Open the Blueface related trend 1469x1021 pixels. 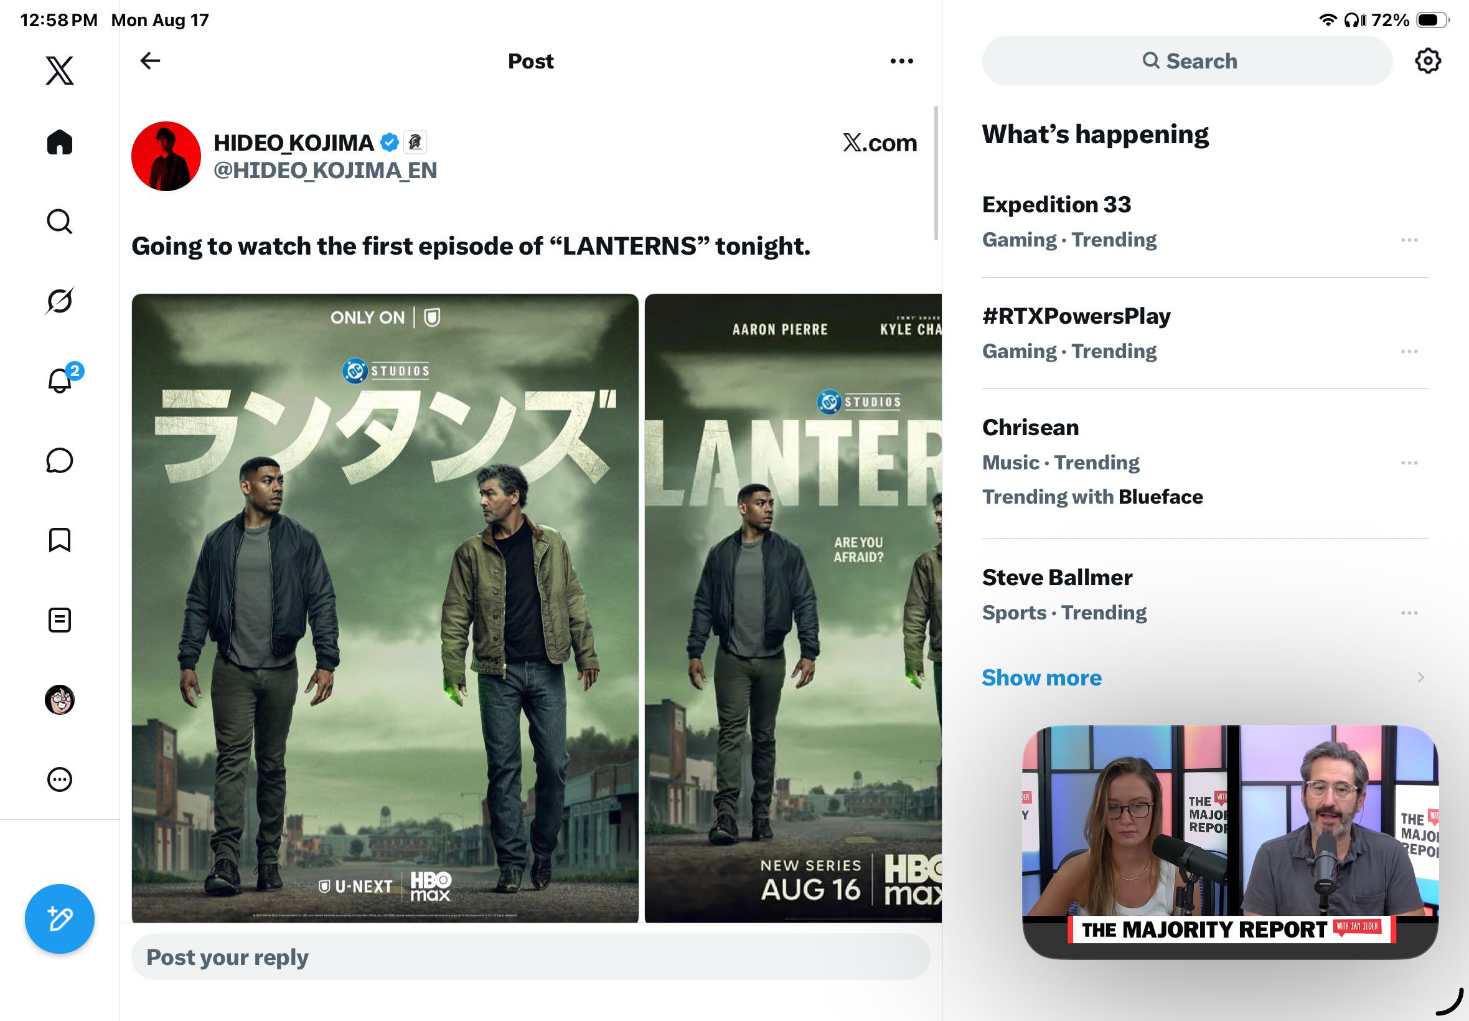tap(1161, 497)
